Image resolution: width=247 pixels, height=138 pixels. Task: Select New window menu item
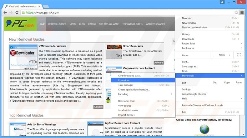pyautogui.click(x=210, y=23)
